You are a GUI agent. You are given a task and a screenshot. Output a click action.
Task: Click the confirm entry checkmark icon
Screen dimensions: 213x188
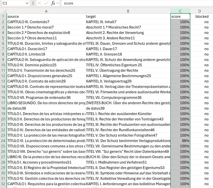click(x=46, y=3)
